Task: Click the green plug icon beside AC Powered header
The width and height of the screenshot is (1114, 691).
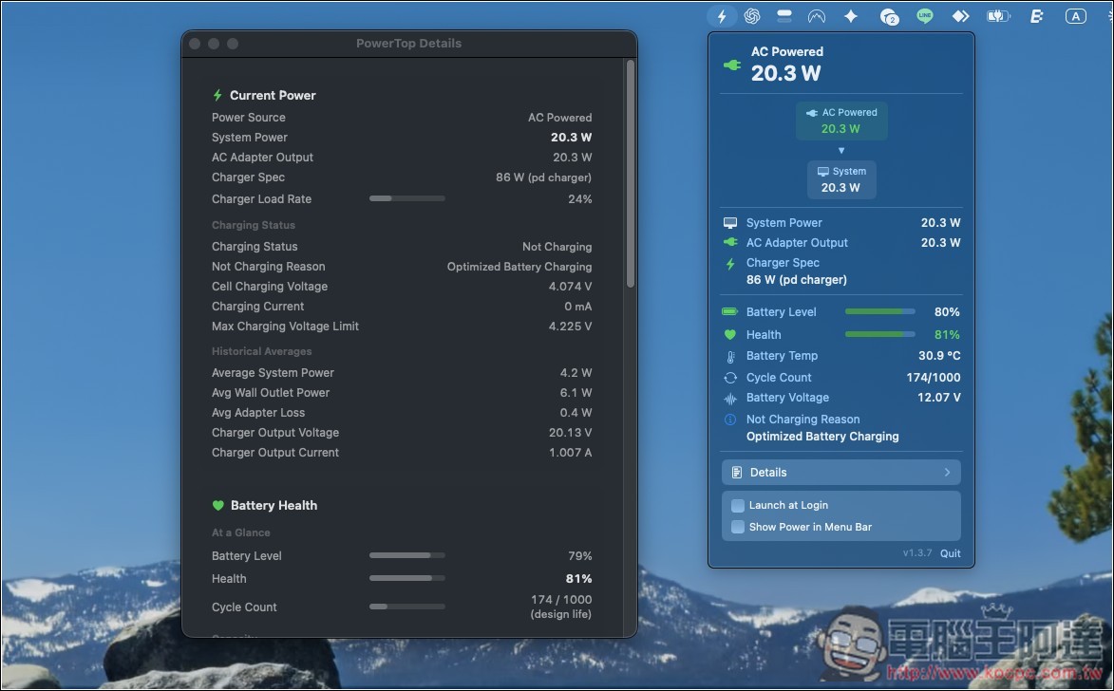Action: point(732,65)
